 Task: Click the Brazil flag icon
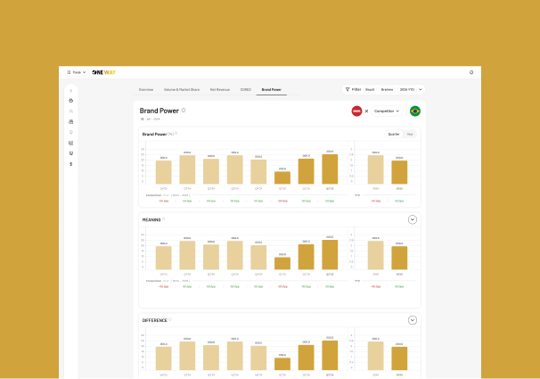tap(415, 111)
